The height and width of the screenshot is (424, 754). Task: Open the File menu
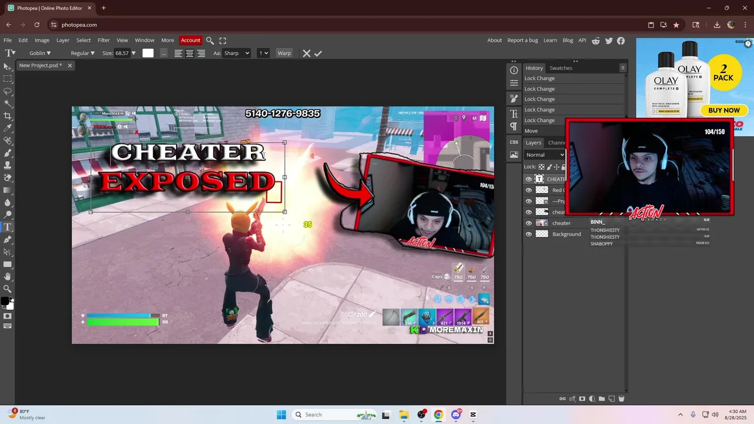[x=8, y=41]
